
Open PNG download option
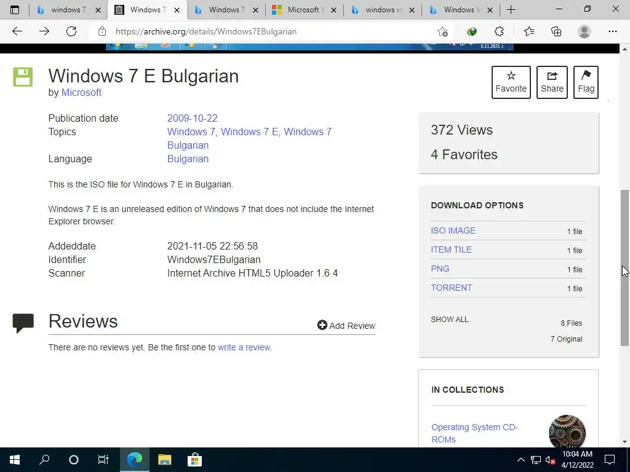point(440,269)
